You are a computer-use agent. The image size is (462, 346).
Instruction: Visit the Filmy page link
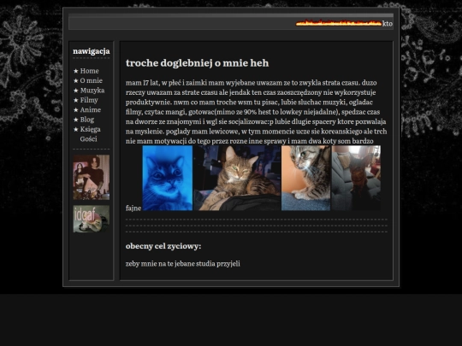click(x=89, y=100)
